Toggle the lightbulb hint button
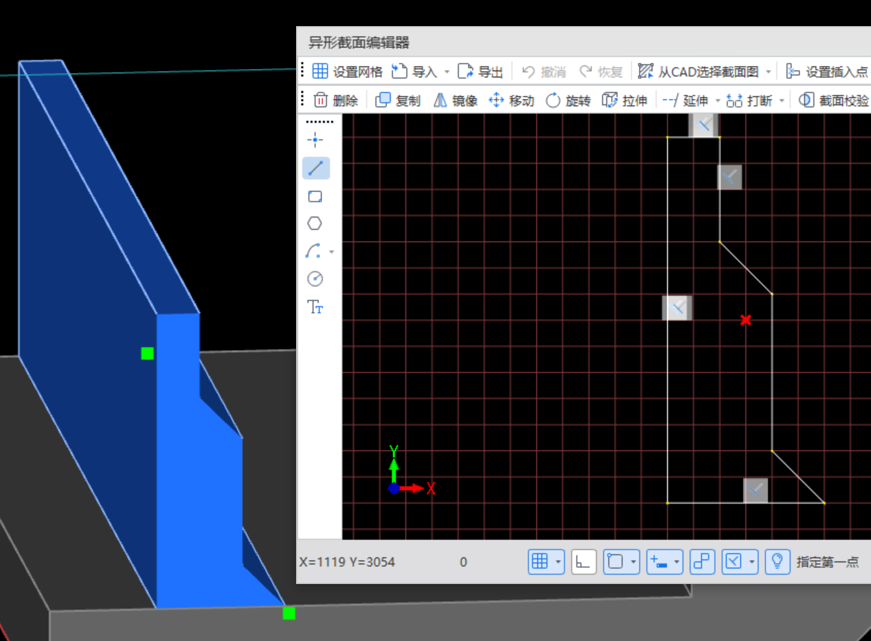The width and height of the screenshot is (871, 641). pos(777,562)
